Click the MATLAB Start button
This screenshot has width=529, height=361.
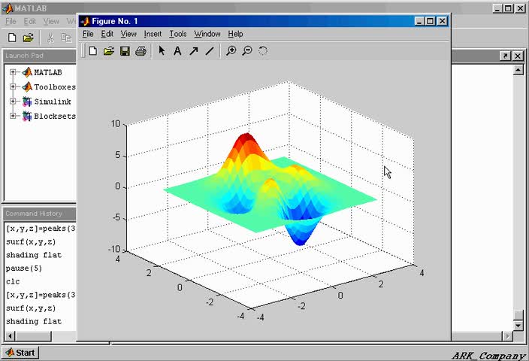tap(20, 353)
